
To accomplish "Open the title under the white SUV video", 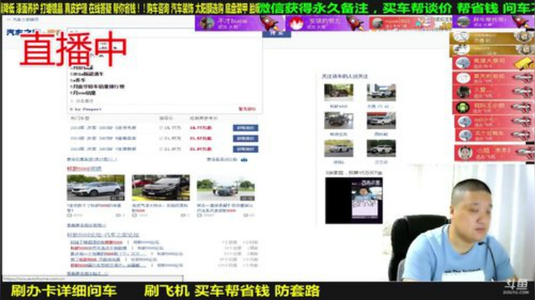I will (x=94, y=208).
